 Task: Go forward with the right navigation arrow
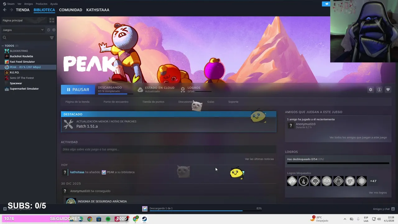click(11, 10)
